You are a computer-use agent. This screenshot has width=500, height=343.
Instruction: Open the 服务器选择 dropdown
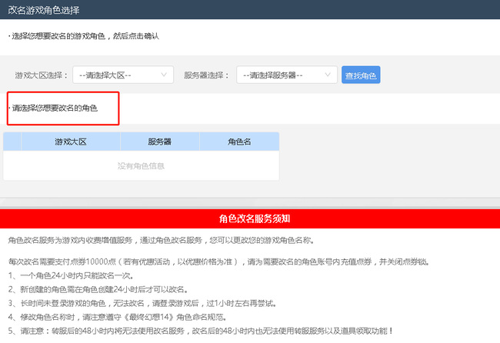coord(285,75)
